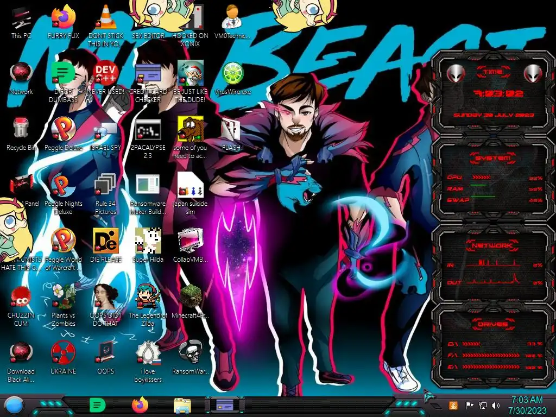Open CREDIT CARD CHECKER desktop icon
This screenshot has width=556, height=417.
coord(148,81)
